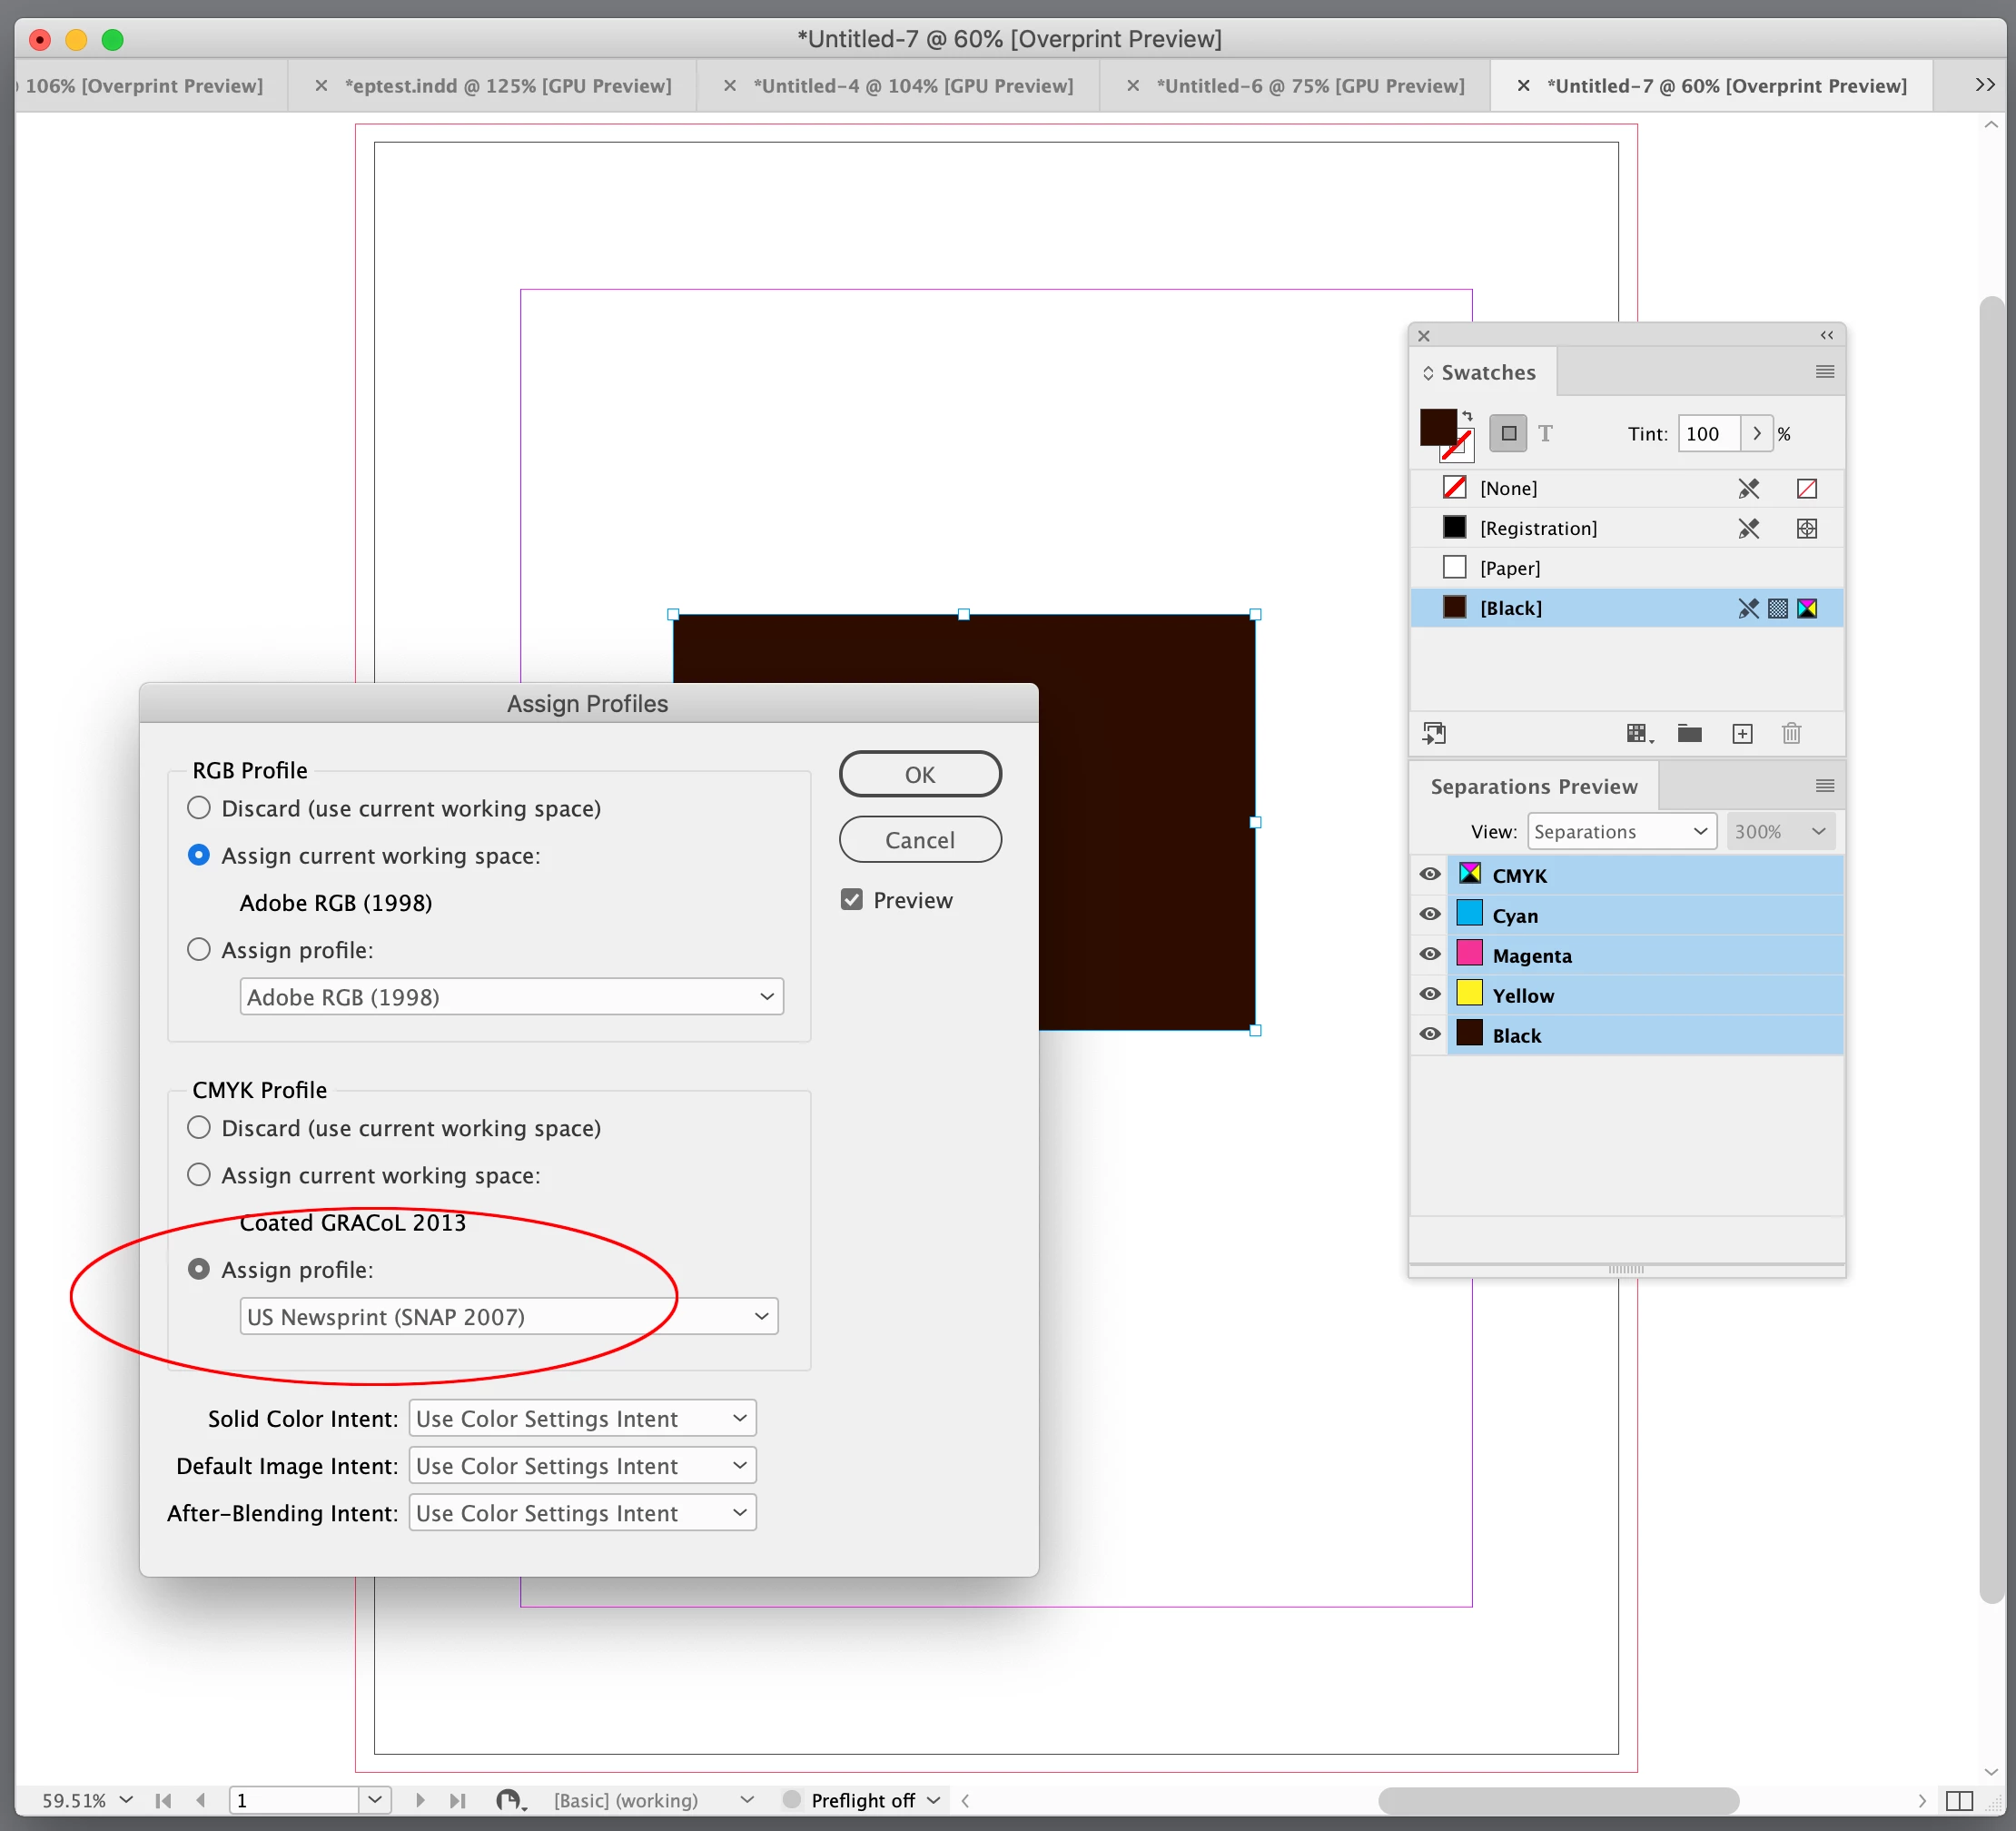The width and height of the screenshot is (2016, 1831).
Task: Select the [Paper] swatch
Action: [1509, 568]
